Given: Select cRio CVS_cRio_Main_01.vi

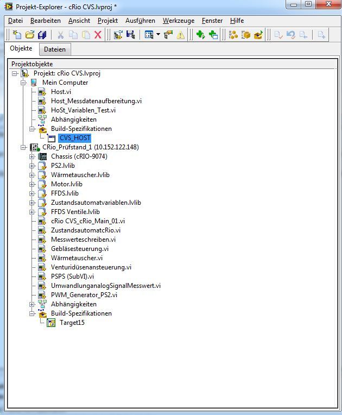Looking at the screenshot, I should point(88,221).
